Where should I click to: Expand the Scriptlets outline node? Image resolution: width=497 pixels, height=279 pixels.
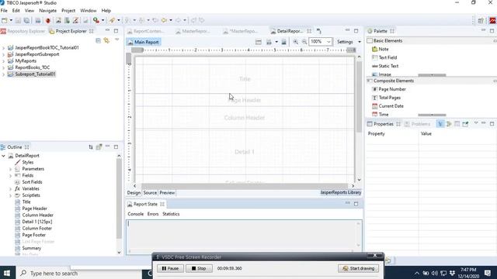(10, 195)
